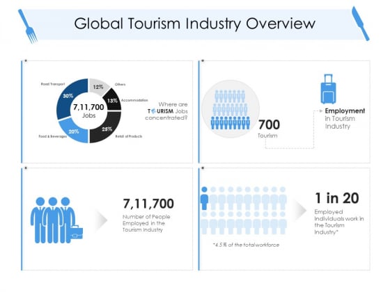Viewport: 390px width, 292px height.
Task: Click the airplane icon in TOURISM word
Action: click(x=154, y=111)
